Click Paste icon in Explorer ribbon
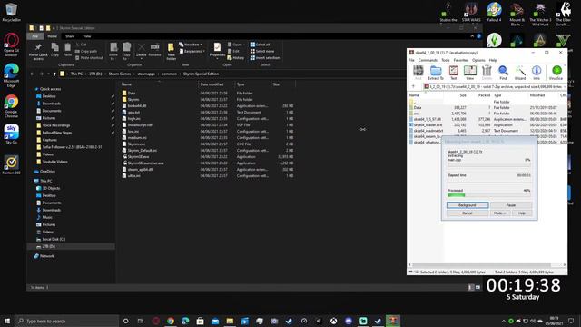 (x=67, y=50)
